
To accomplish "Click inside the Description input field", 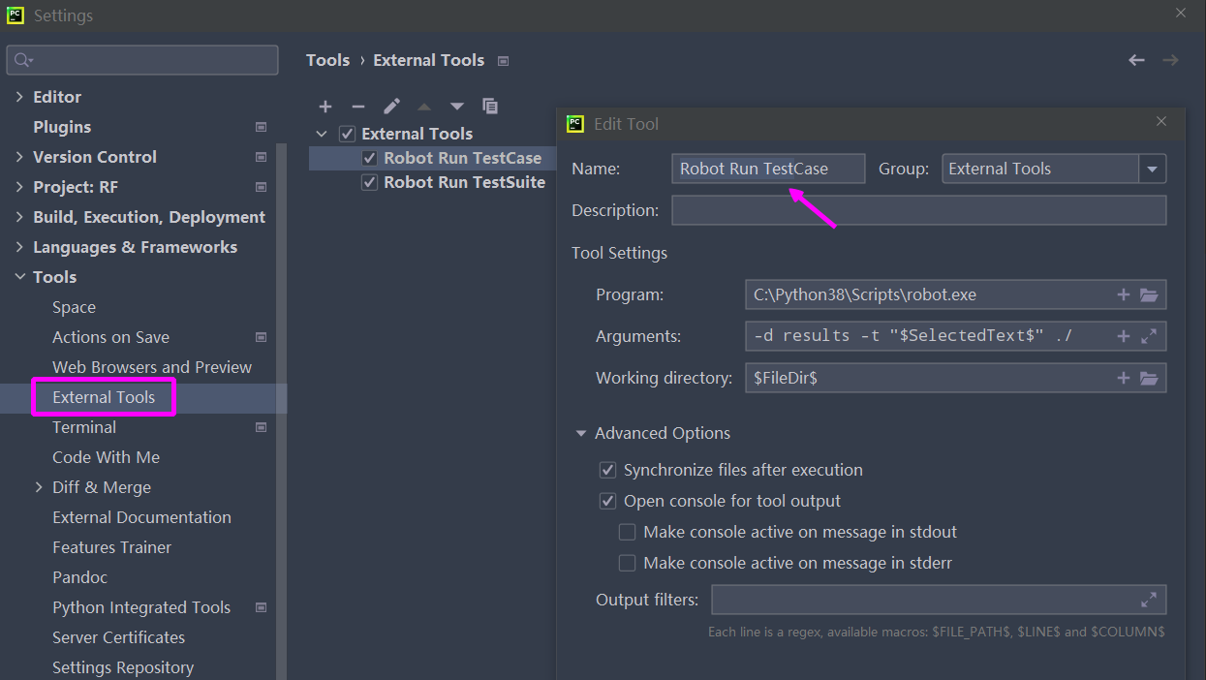I will click(x=918, y=210).
